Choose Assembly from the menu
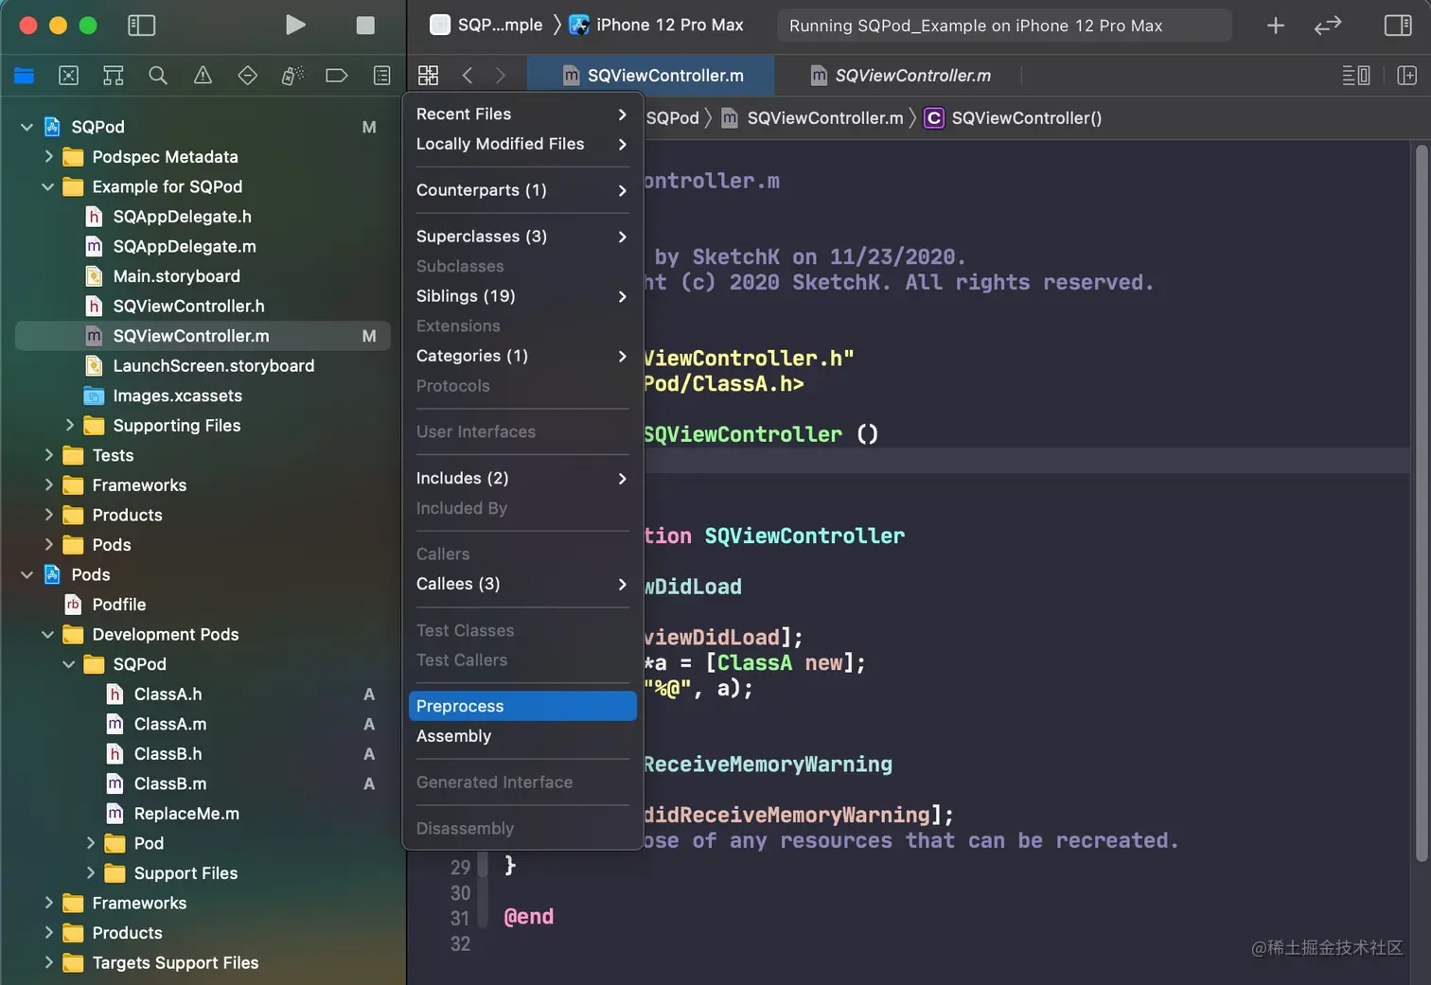The image size is (1431, 985). pos(522,736)
